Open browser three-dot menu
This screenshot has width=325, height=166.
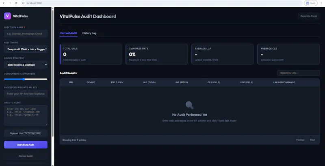pyautogui.click(x=321, y=3)
